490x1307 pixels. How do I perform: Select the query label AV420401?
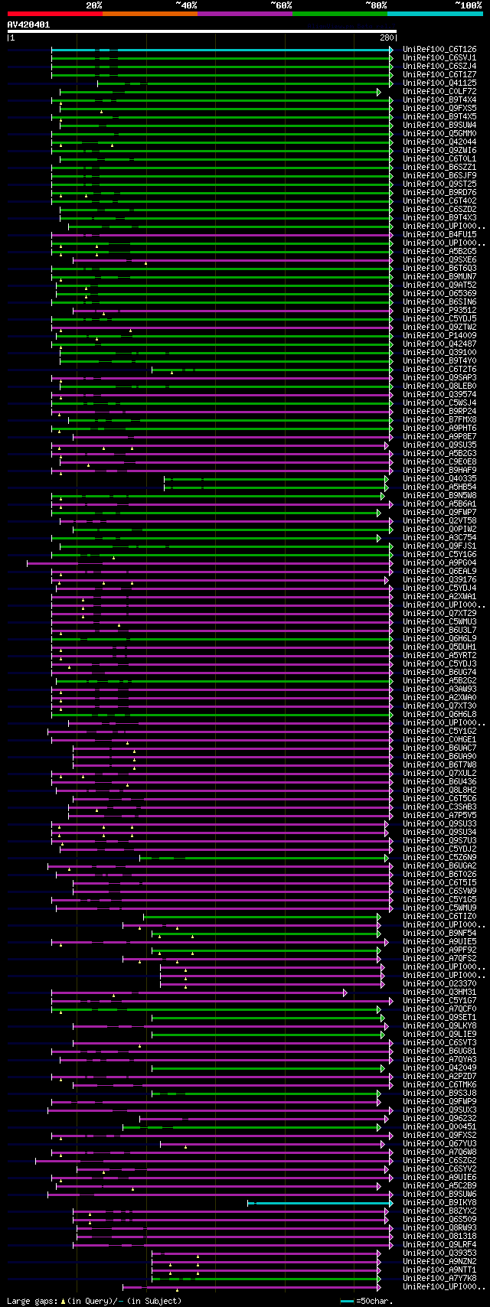pos(29,24)
